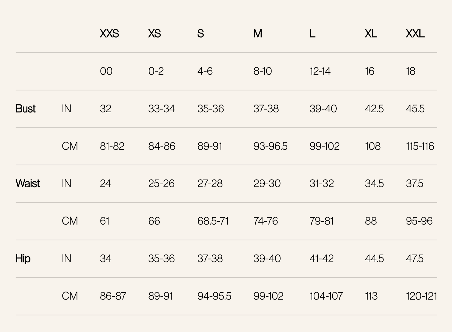Click numeric size 18 under XXL
Viewport: 452px width, 332px height.
pos(410,71)
